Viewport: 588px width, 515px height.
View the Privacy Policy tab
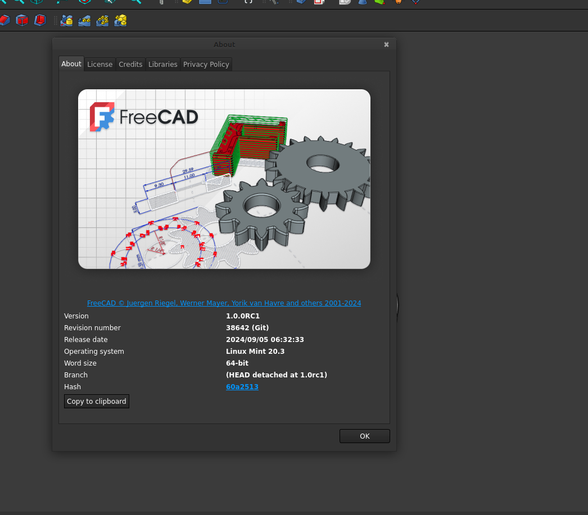(206, 65)
